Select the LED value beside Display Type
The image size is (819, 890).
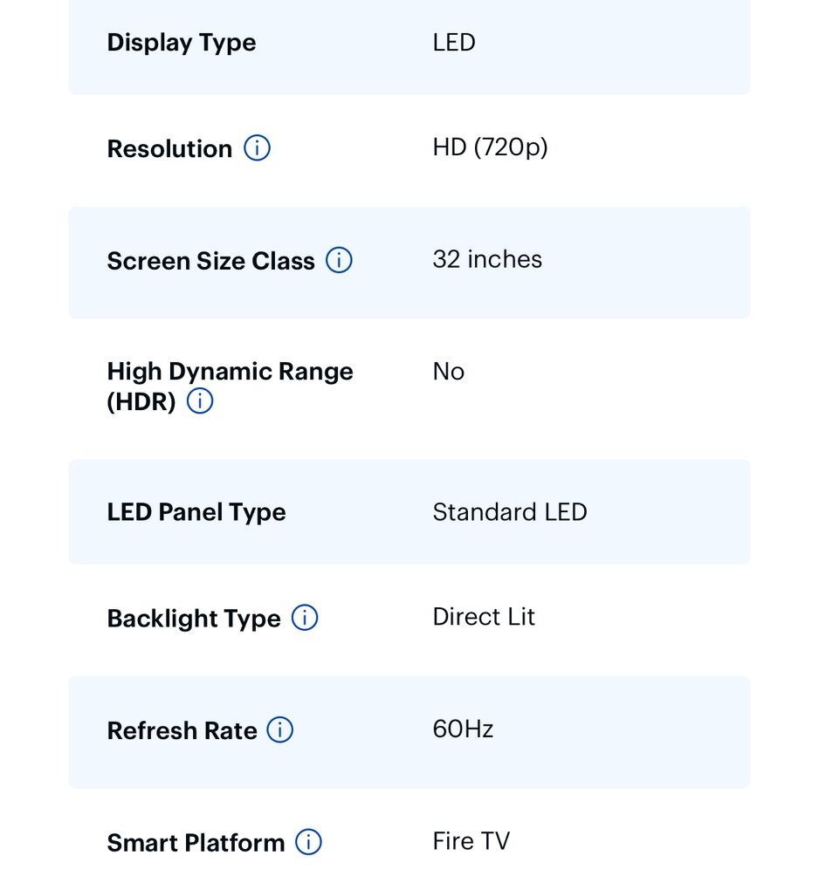point(454,43)
